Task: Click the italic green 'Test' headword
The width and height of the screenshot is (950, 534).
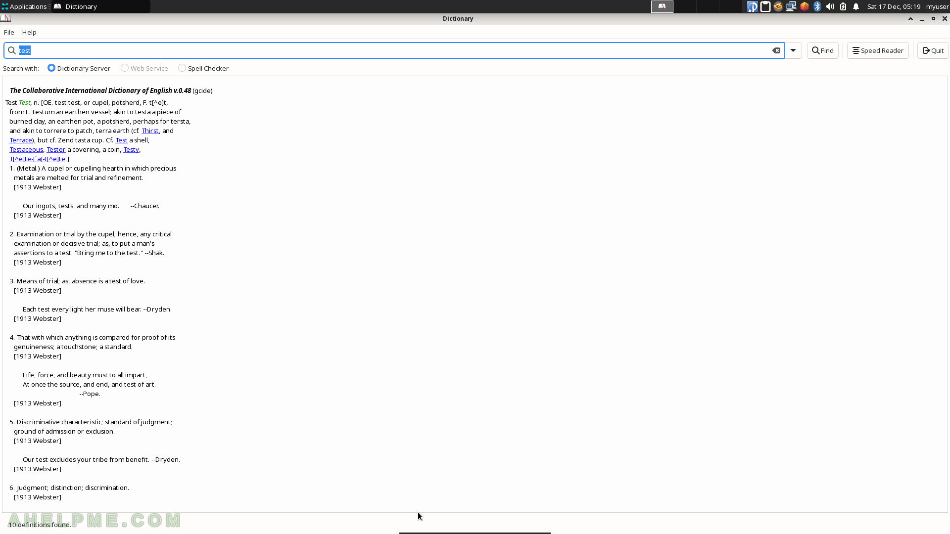Action: click(x=25, y=103)
